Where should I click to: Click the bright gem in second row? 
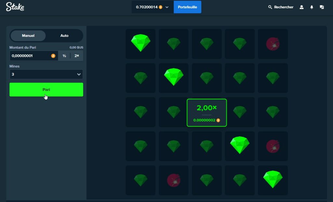pos(174,78)
